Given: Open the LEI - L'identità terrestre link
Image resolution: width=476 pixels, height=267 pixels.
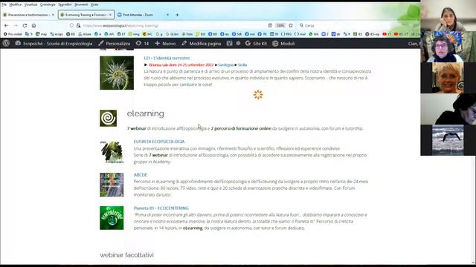Looking at the screenshot, I should tap(167, 58).
